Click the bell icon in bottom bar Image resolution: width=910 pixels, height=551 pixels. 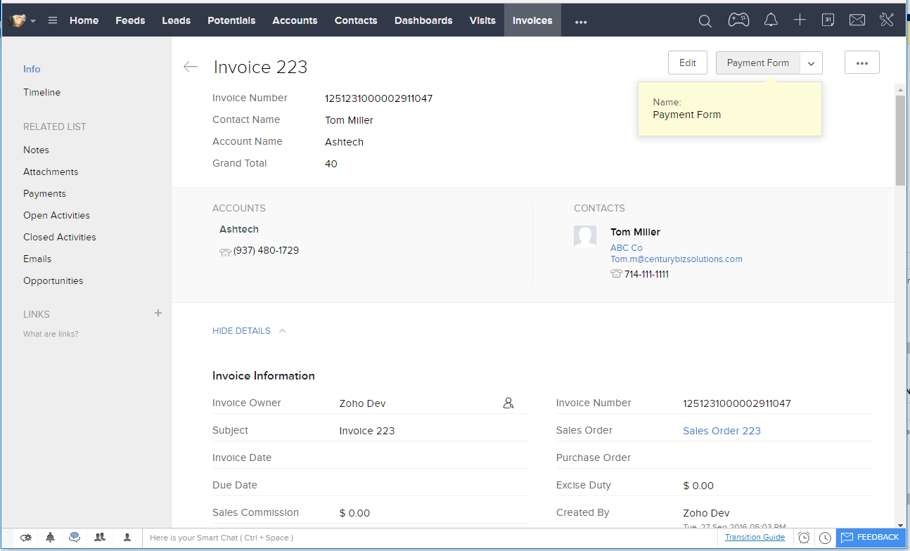click(x=50, y=538)
